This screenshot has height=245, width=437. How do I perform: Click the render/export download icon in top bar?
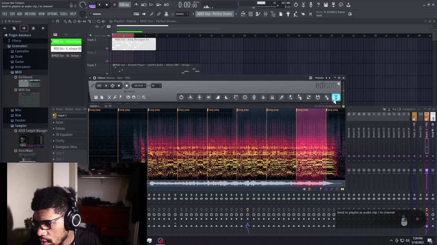tap(348, 5)
